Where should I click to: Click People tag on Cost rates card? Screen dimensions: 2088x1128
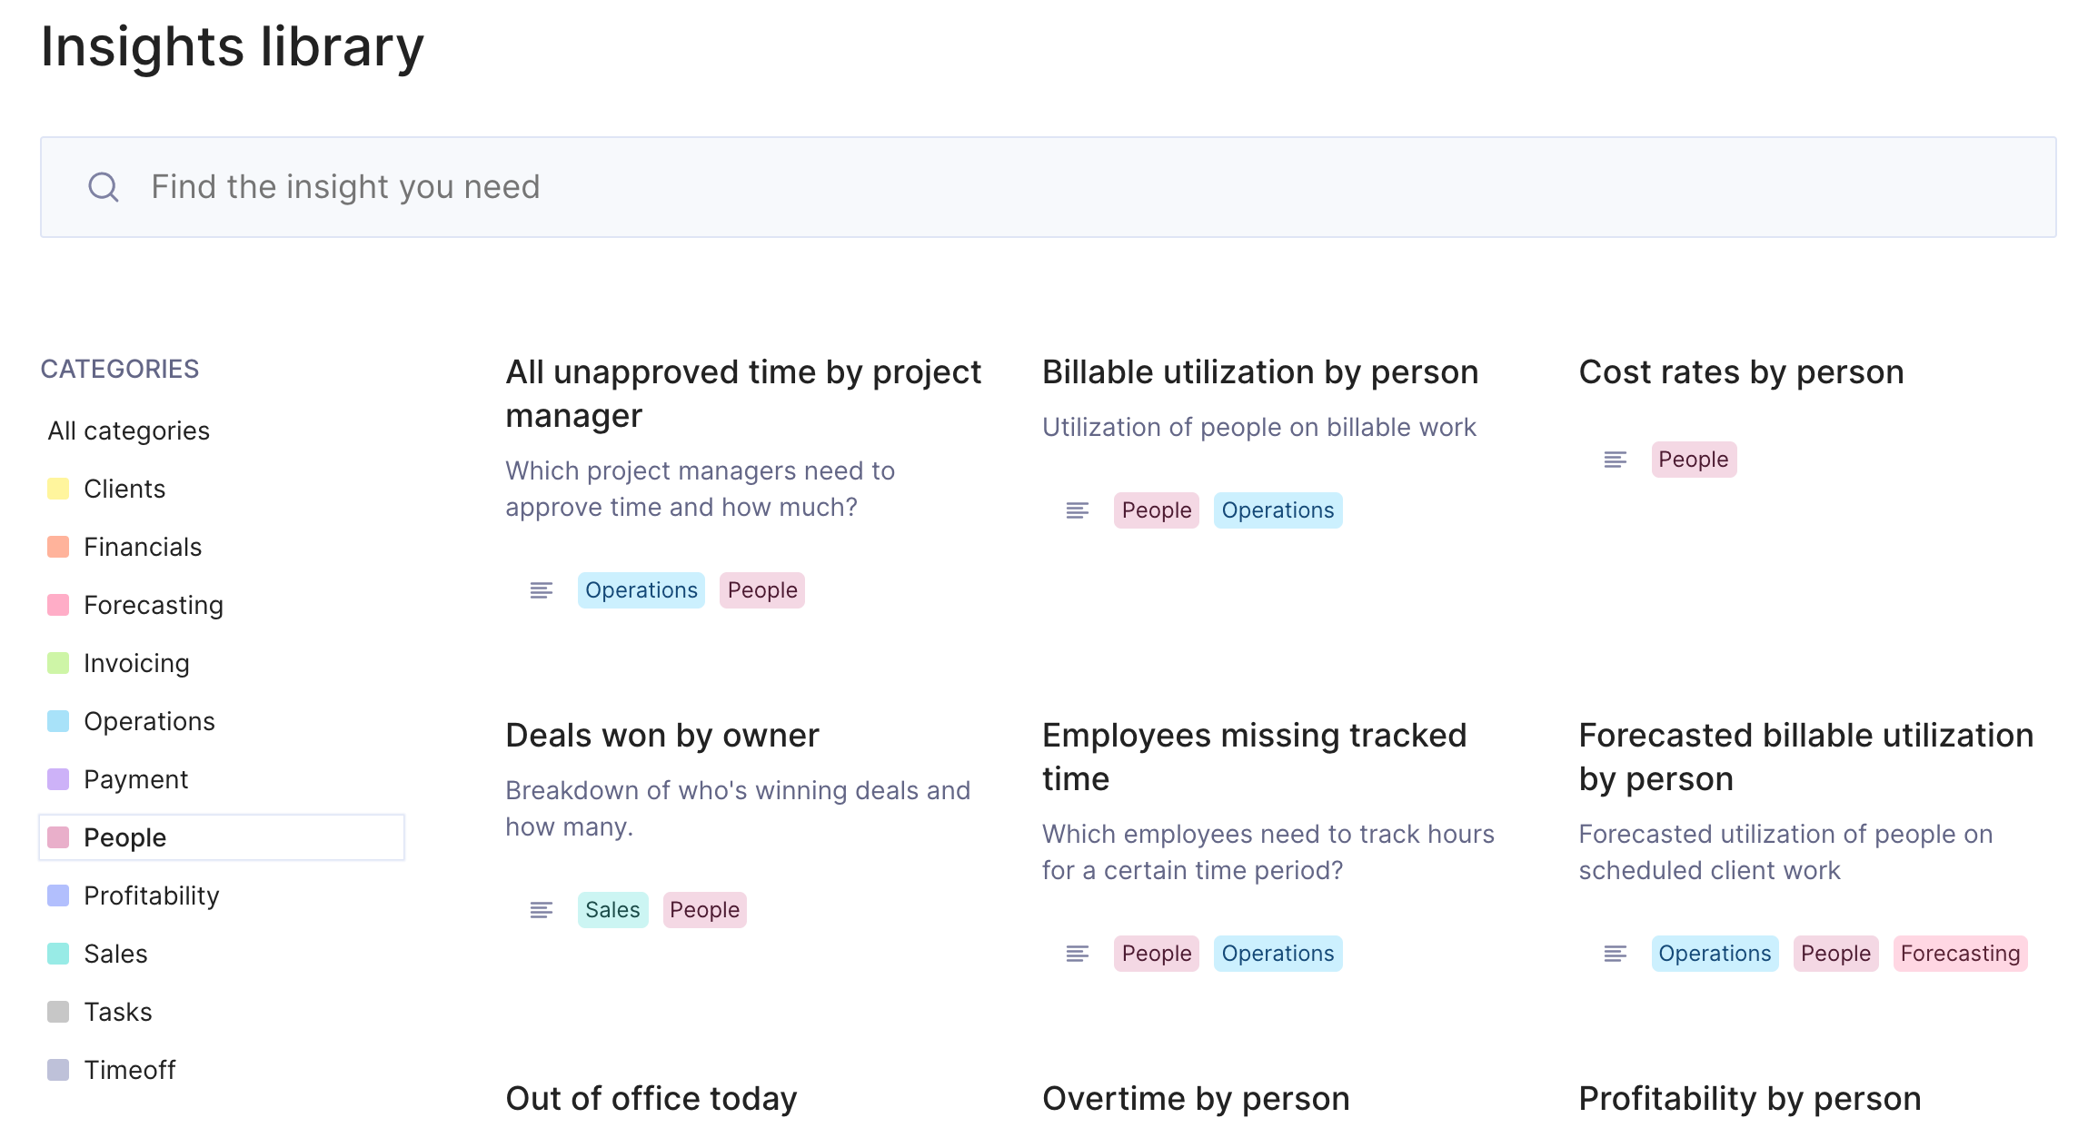[x=1694, y=460]
